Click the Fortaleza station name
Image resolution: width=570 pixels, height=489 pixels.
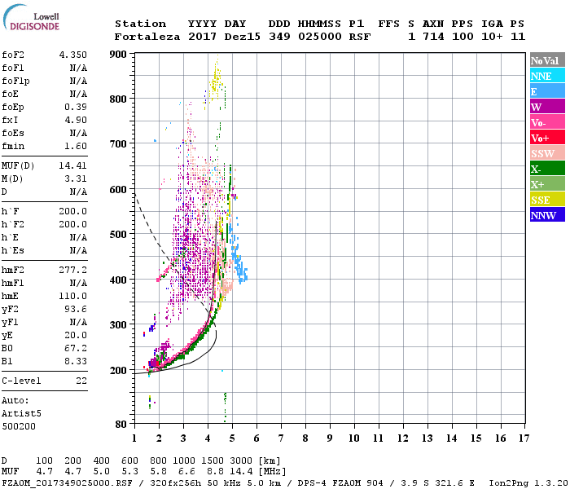[x=147, y=37]
